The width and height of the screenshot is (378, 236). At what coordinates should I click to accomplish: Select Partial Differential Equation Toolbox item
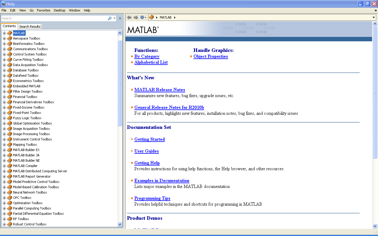click(x=38, y=214)
